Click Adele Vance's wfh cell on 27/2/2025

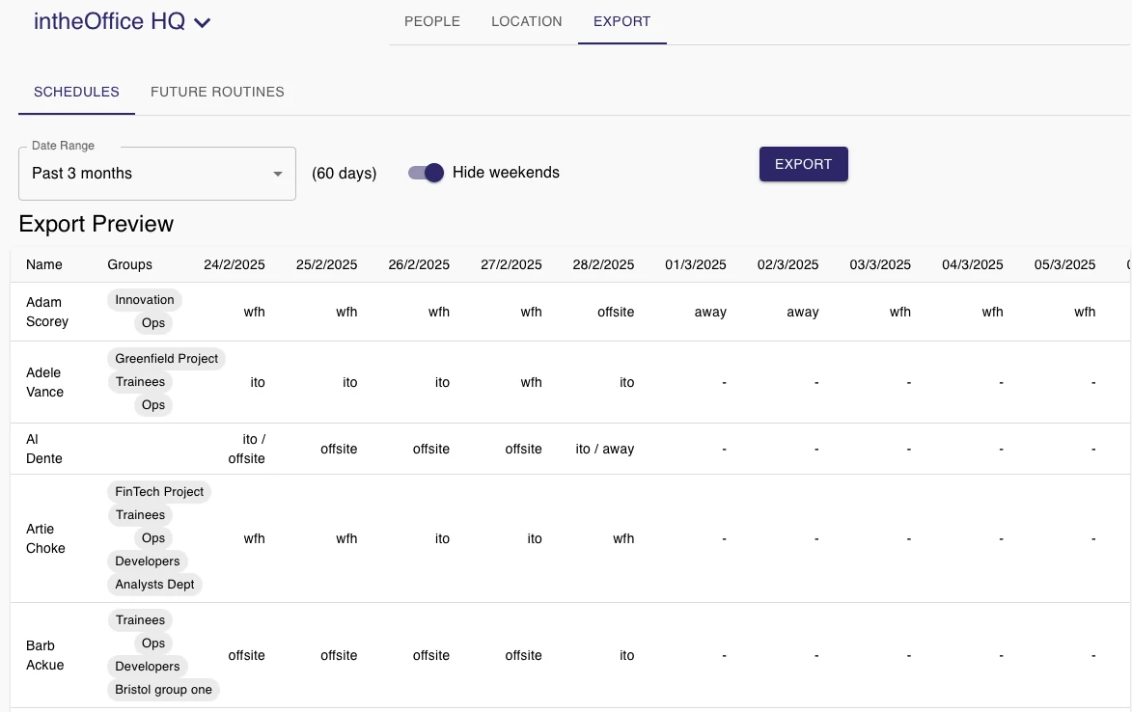[x=532, y=382]
